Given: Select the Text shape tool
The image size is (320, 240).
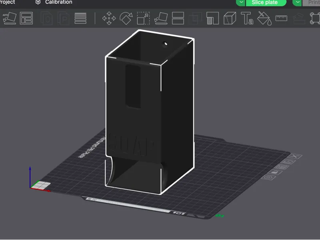Looking at the screenshot, I should click(x=247, y=18).
